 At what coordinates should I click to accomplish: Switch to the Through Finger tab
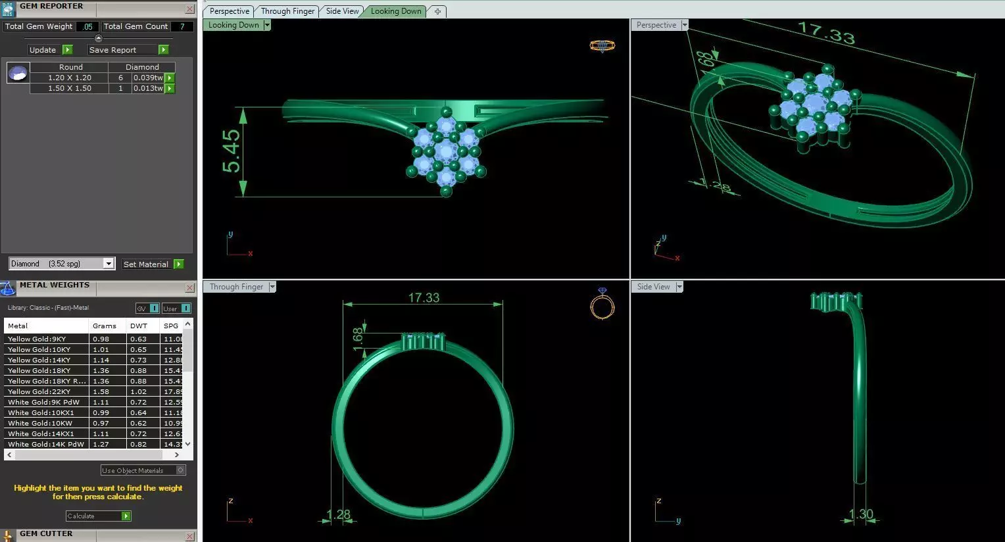tap(287, 11)
